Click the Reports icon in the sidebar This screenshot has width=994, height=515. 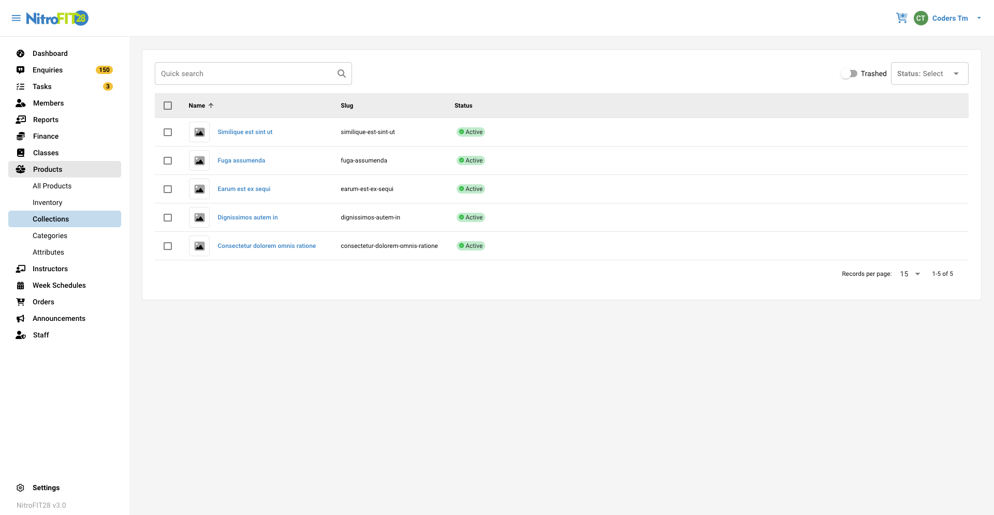point(21,120)
